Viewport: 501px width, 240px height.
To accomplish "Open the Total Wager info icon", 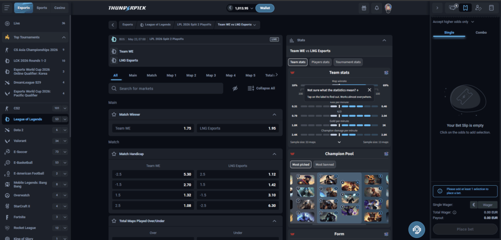I will click(455, 212).
